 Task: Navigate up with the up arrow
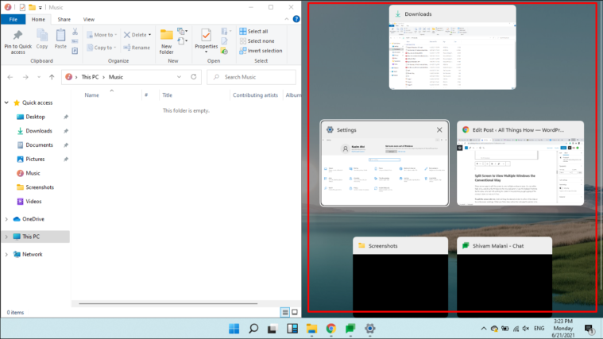pyautogui.click(x=52, y=77)
